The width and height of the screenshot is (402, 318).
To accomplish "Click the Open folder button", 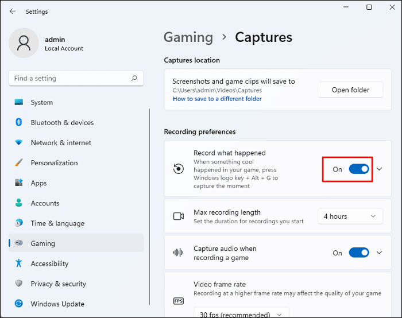I will pos(350,90).
